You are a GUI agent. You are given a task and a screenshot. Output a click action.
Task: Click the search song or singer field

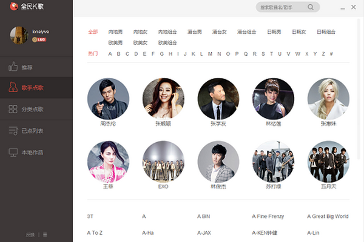click(282, 7)
